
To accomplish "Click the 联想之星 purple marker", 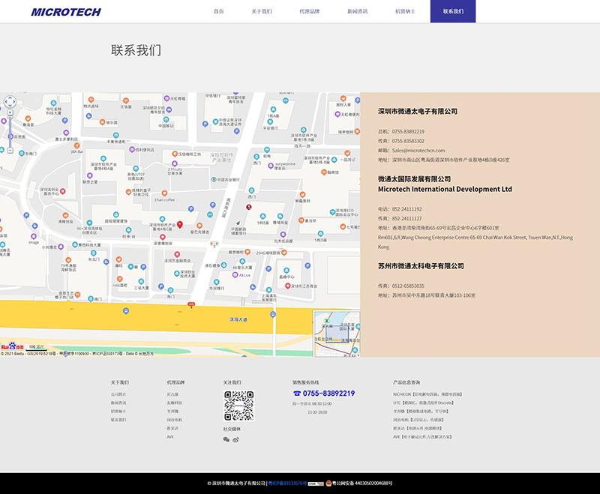I will (89, 175).
